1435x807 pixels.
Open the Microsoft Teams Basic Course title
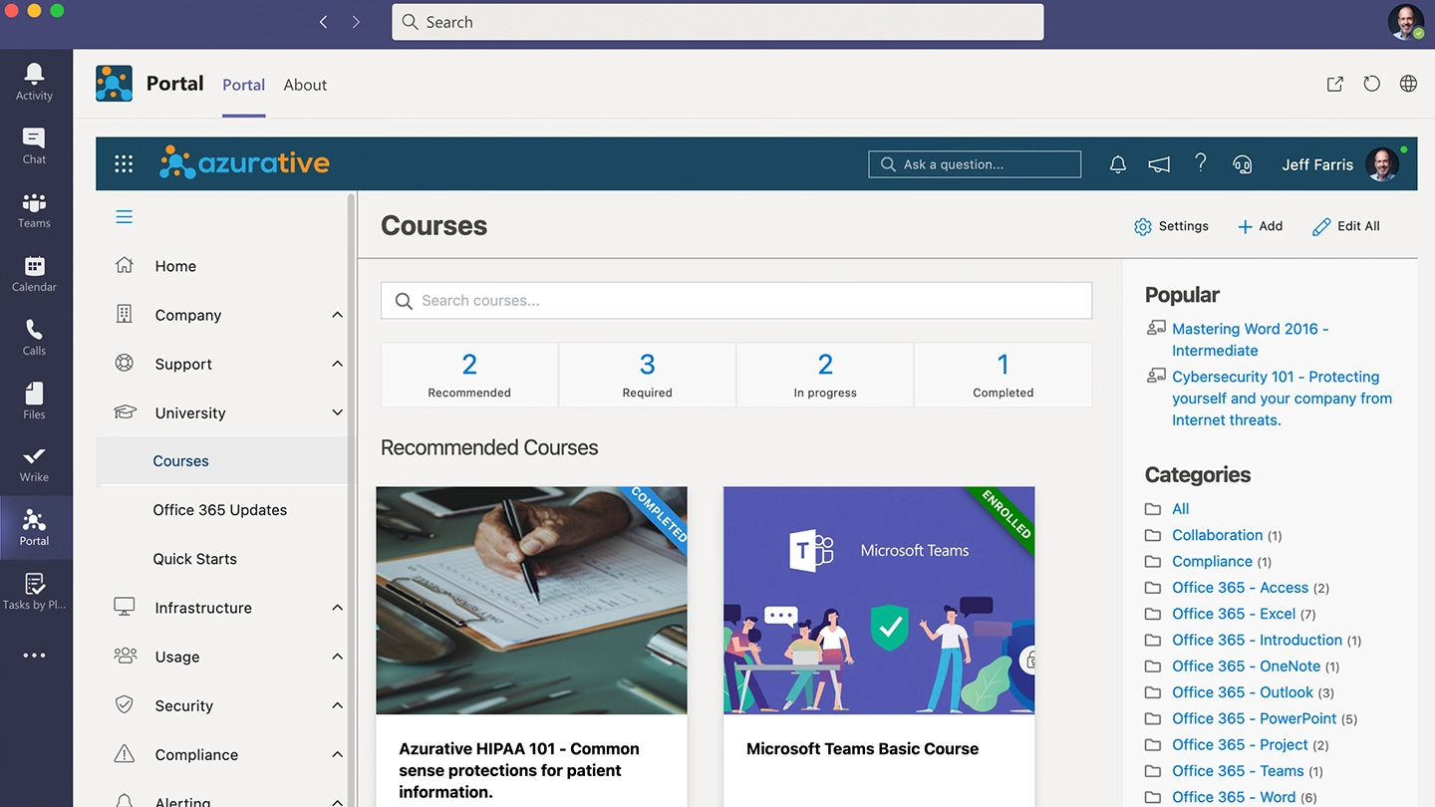coord(863,749)
